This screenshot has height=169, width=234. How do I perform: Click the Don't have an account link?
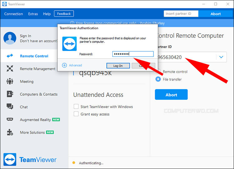39,41
